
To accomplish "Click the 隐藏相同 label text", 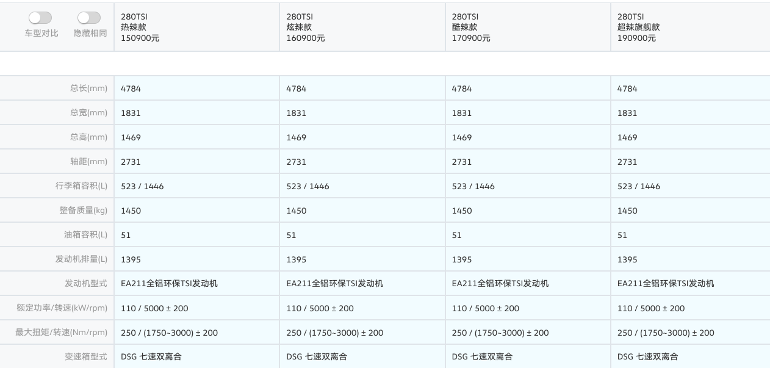I will click(x=90, y=33).
